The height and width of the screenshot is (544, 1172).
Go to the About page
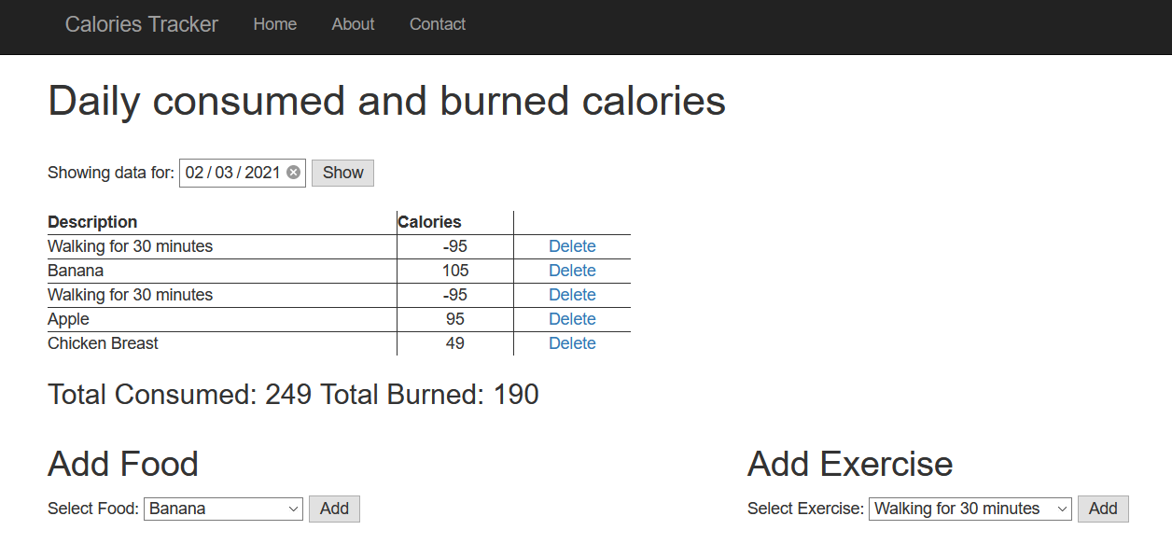pyautogui.click(x=353, y=24)
